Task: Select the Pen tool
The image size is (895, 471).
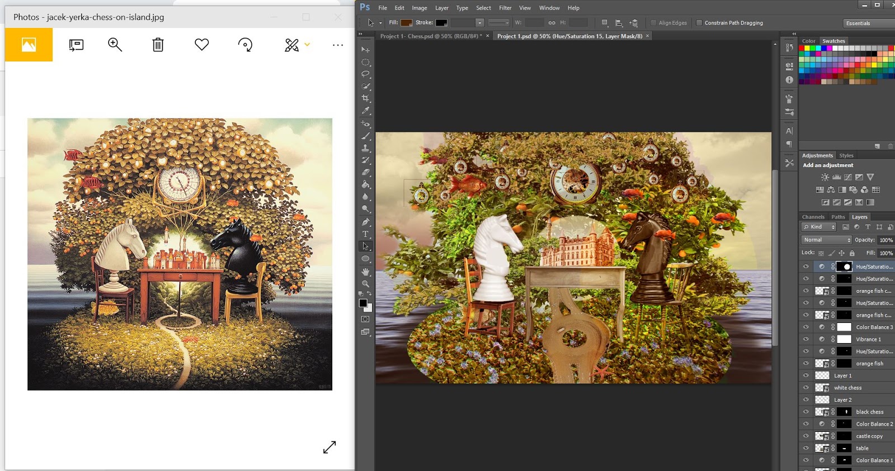Action: point(366,222)
